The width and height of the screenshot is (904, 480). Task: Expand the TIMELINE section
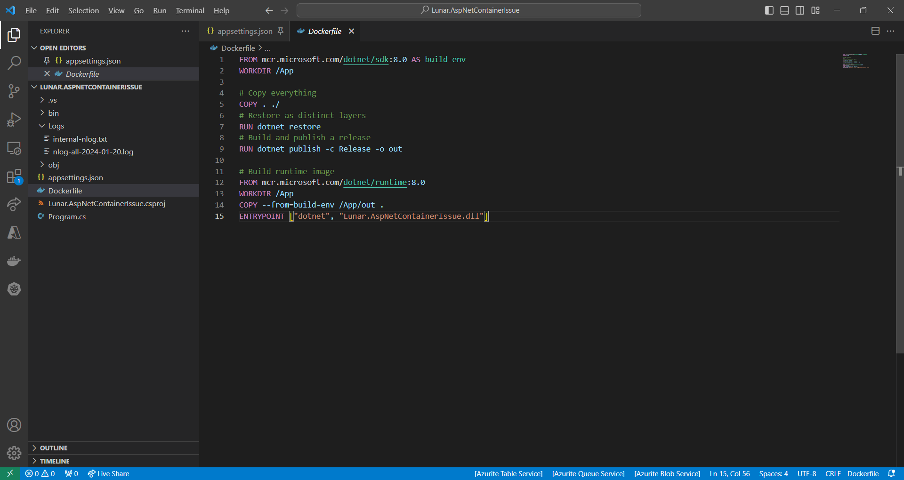pyautogui.click(x=113, y=461)
